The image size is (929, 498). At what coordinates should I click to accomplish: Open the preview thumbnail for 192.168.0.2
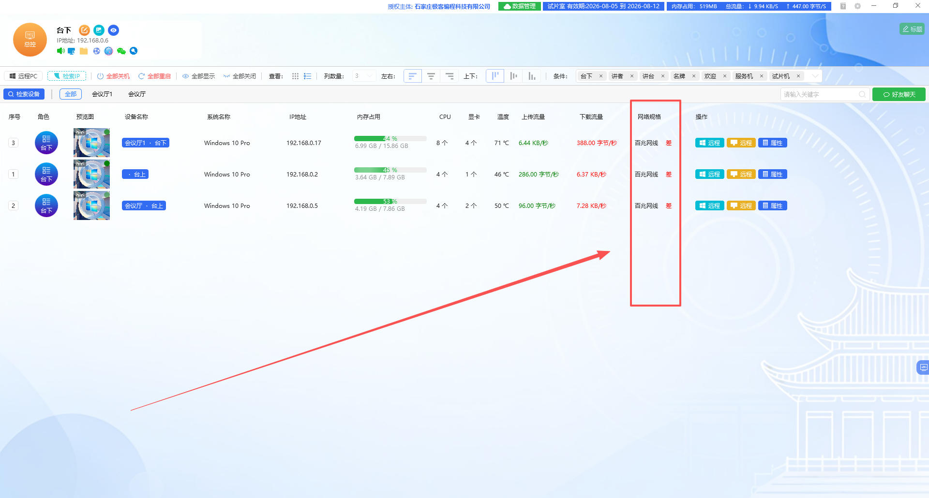(x=91, y=174)
